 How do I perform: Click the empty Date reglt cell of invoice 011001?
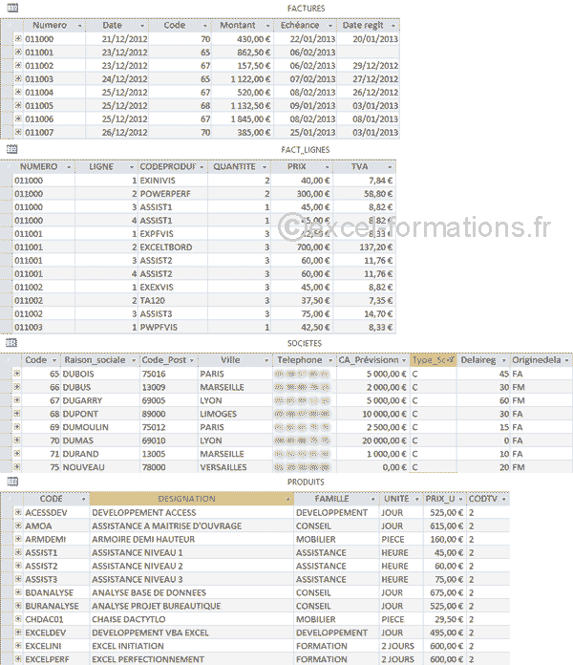point(368,53)
